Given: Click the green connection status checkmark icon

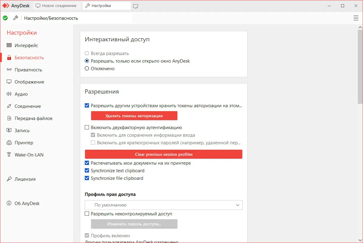Looking at the screenshot, I should pos(5,18).
